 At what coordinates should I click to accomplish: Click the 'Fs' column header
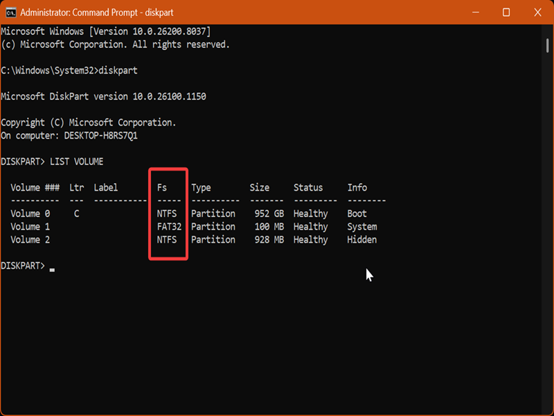pos(162,187)
